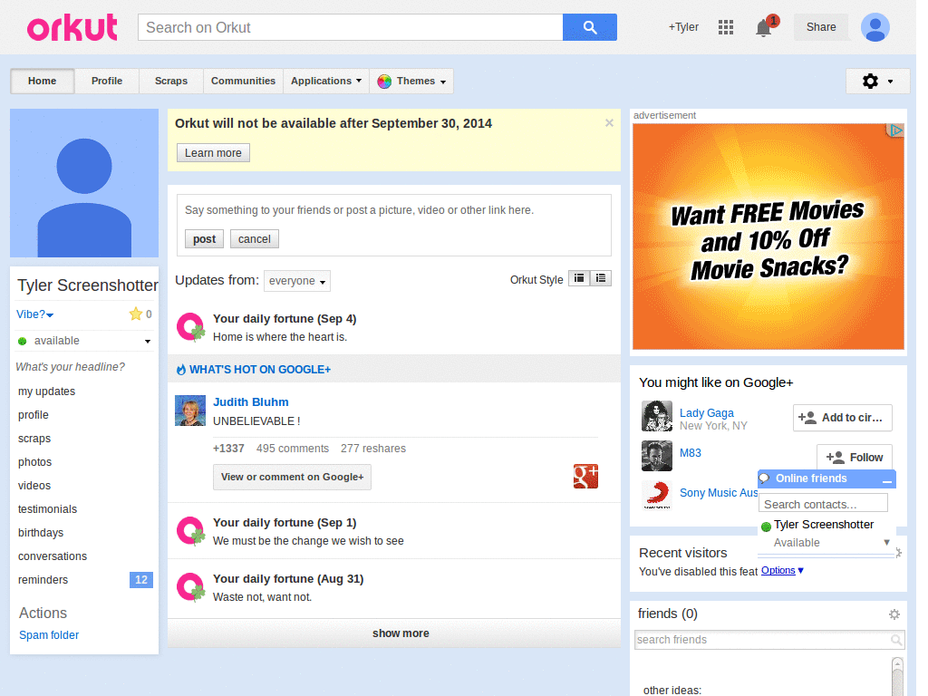Click the red Google+ icon
Viewport: 928px width, 696px height.
585,476
